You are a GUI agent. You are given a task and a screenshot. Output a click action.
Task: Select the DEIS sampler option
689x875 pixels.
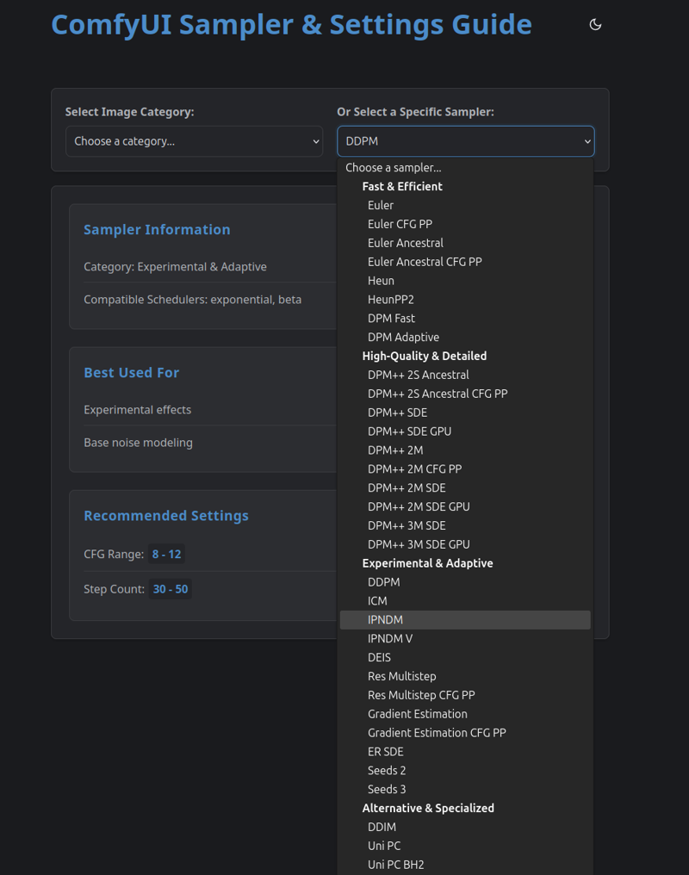(x=465, y=657)
